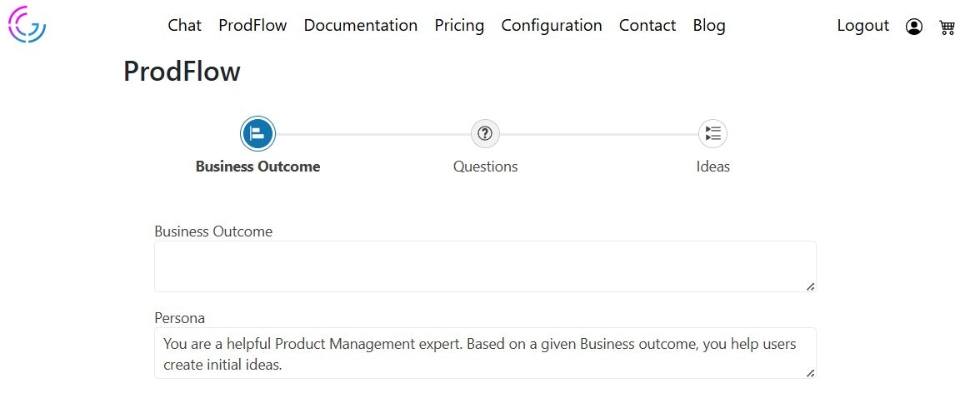Select the Ideas step label

pyautogui.click(x=712, y=167)
